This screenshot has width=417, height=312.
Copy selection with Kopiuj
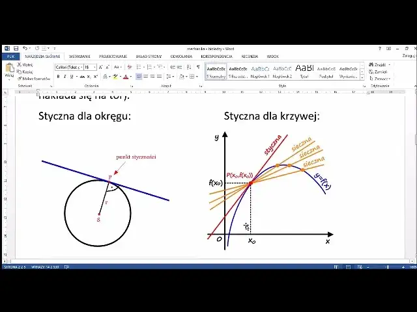tap(25, 72)
